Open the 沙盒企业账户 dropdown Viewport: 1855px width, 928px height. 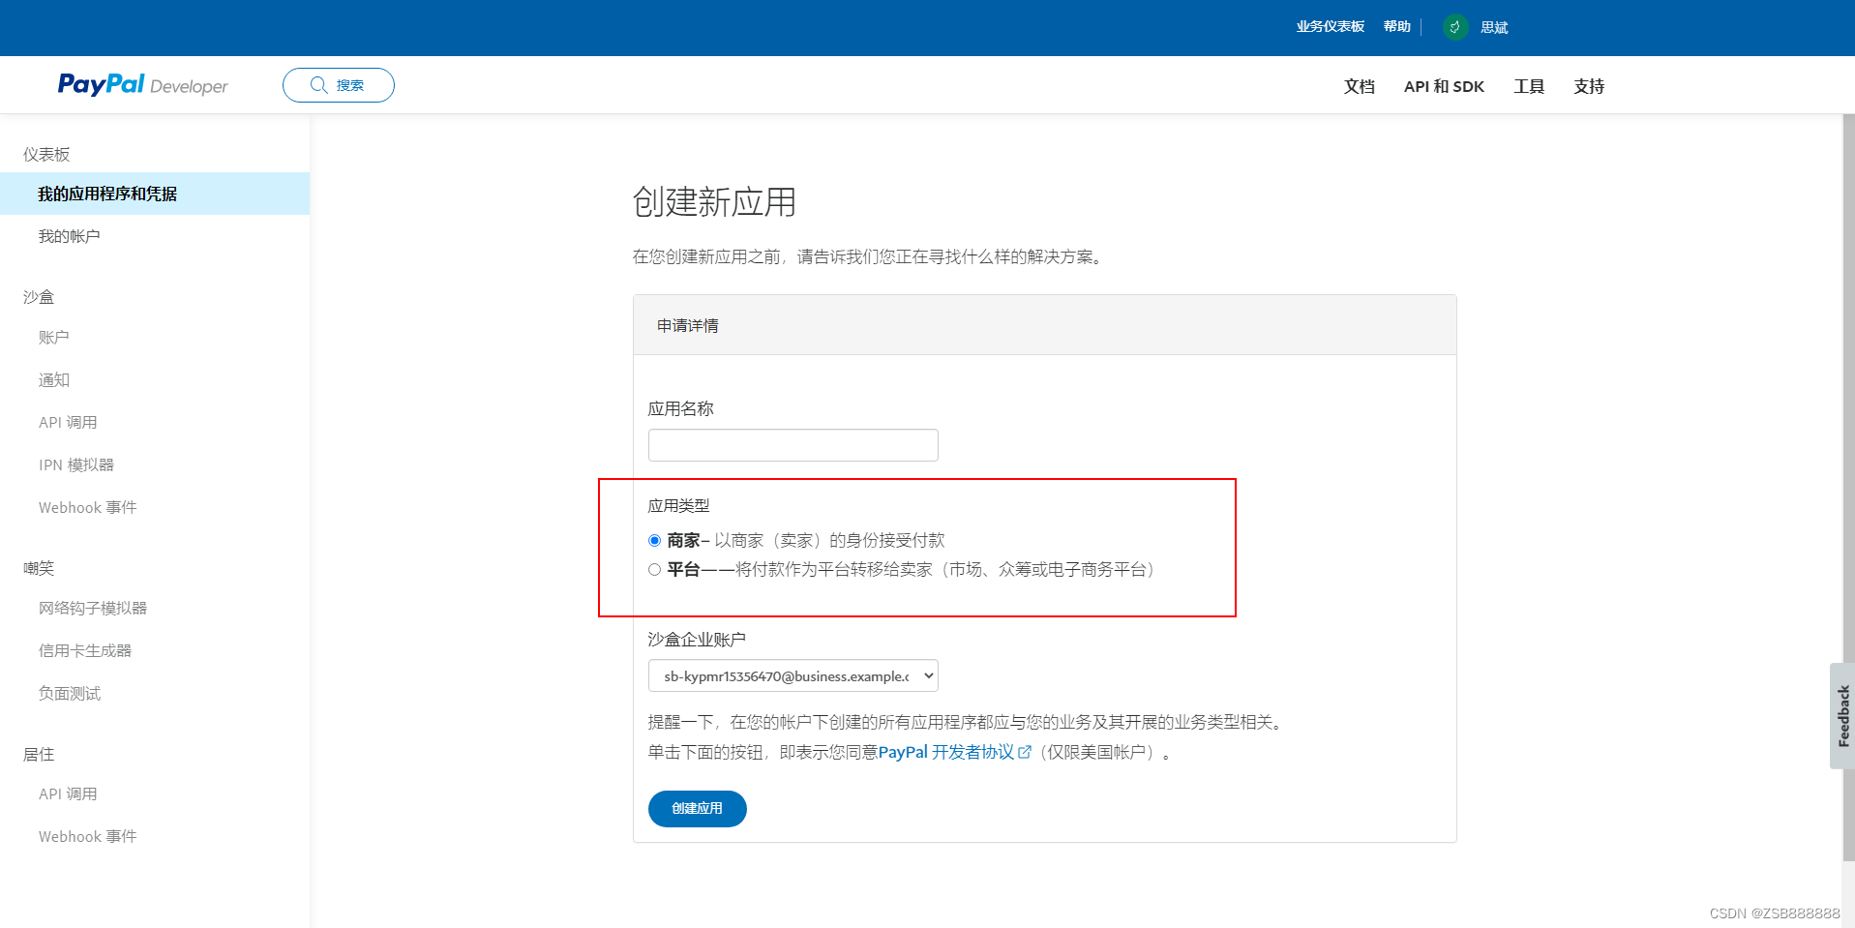pyautogui.click(x=793, y=675)
